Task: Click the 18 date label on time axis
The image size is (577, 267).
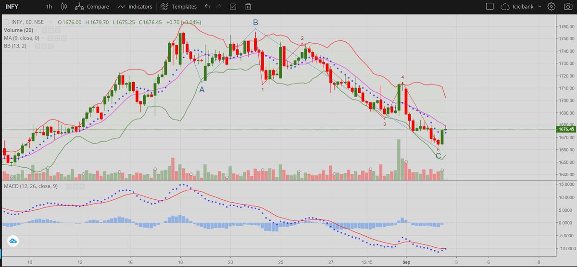Action: tap(180, 263)
